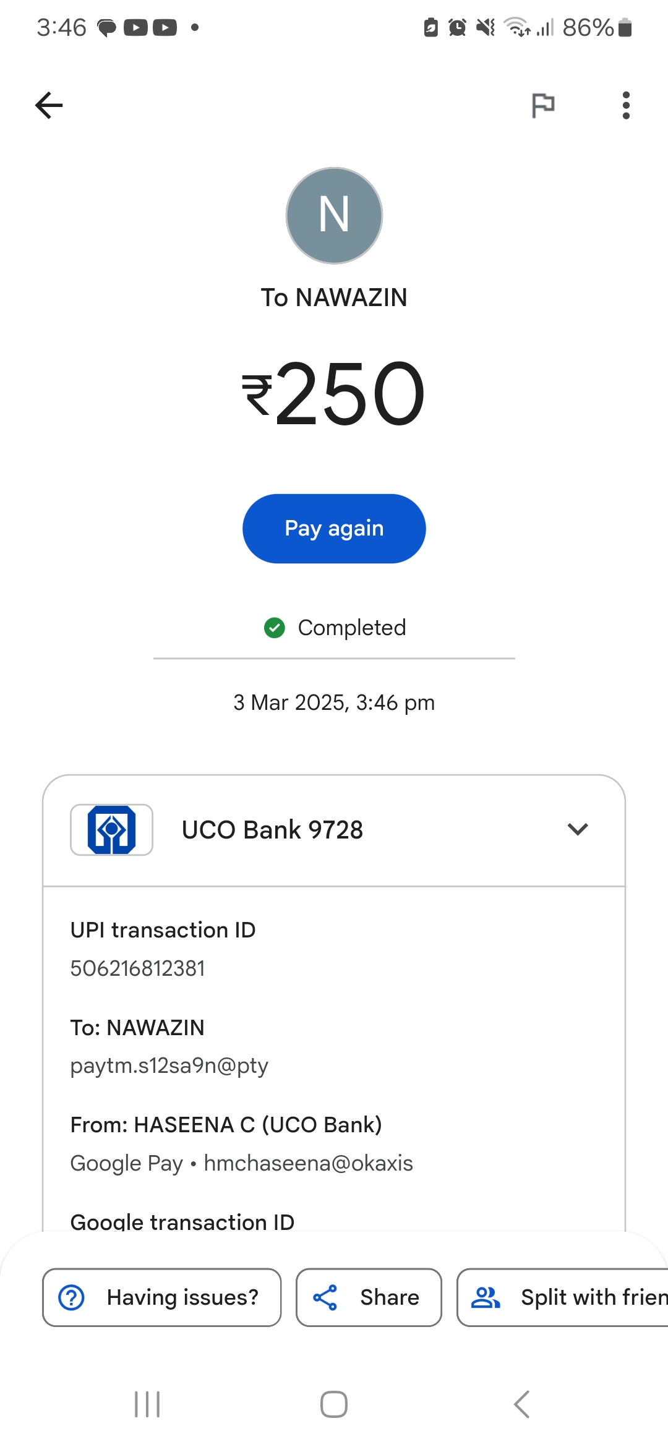Tap the Share button
This screenshot has height=1447, width=668.
369,1297
